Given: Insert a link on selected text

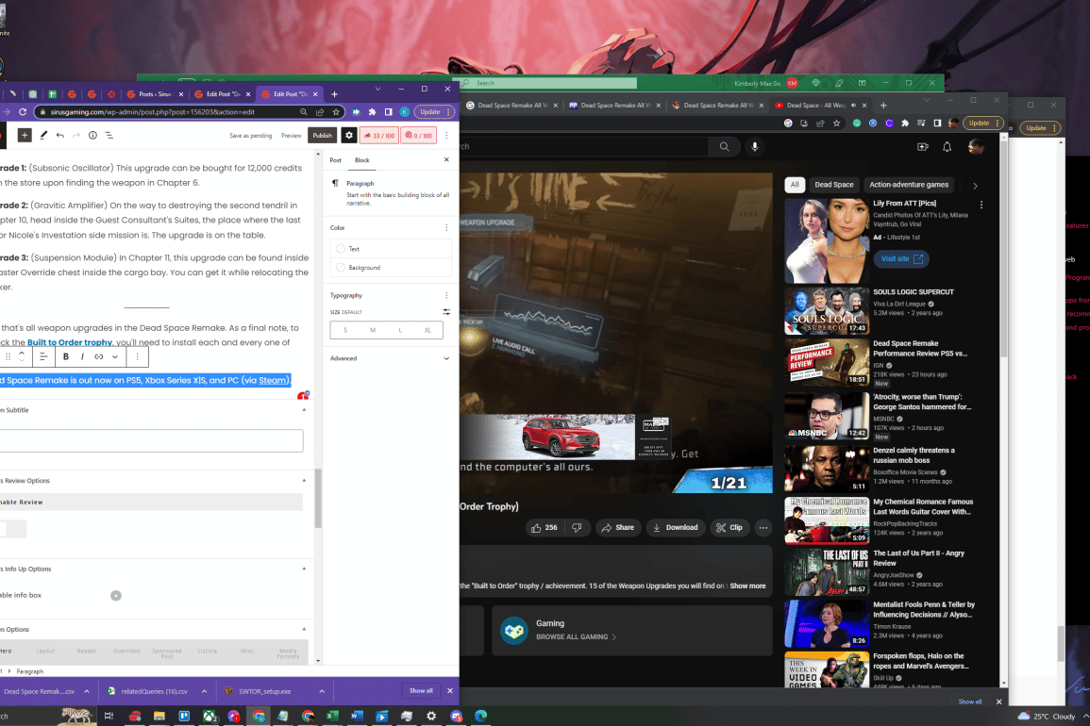Looking at the screenshot, I should coord(99,356).
